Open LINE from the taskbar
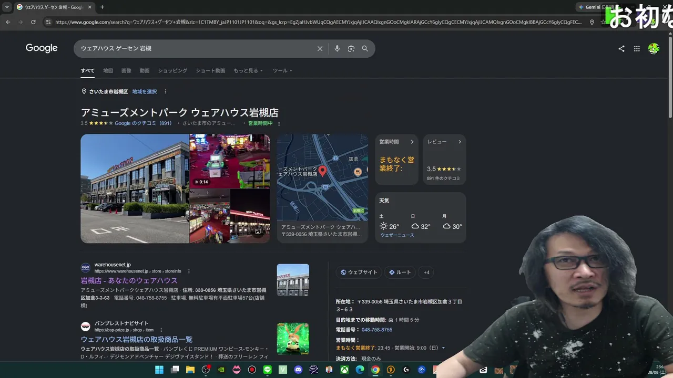 (x=267, y=370)
